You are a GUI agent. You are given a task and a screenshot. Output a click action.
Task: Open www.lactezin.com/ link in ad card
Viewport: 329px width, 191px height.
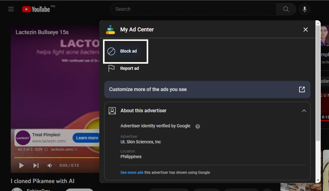(x=49, y=141)
